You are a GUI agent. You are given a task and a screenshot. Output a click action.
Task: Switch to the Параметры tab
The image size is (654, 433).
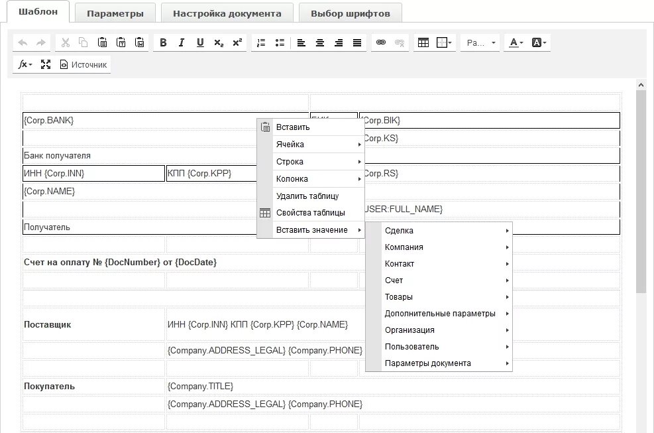tap(115, 13)
